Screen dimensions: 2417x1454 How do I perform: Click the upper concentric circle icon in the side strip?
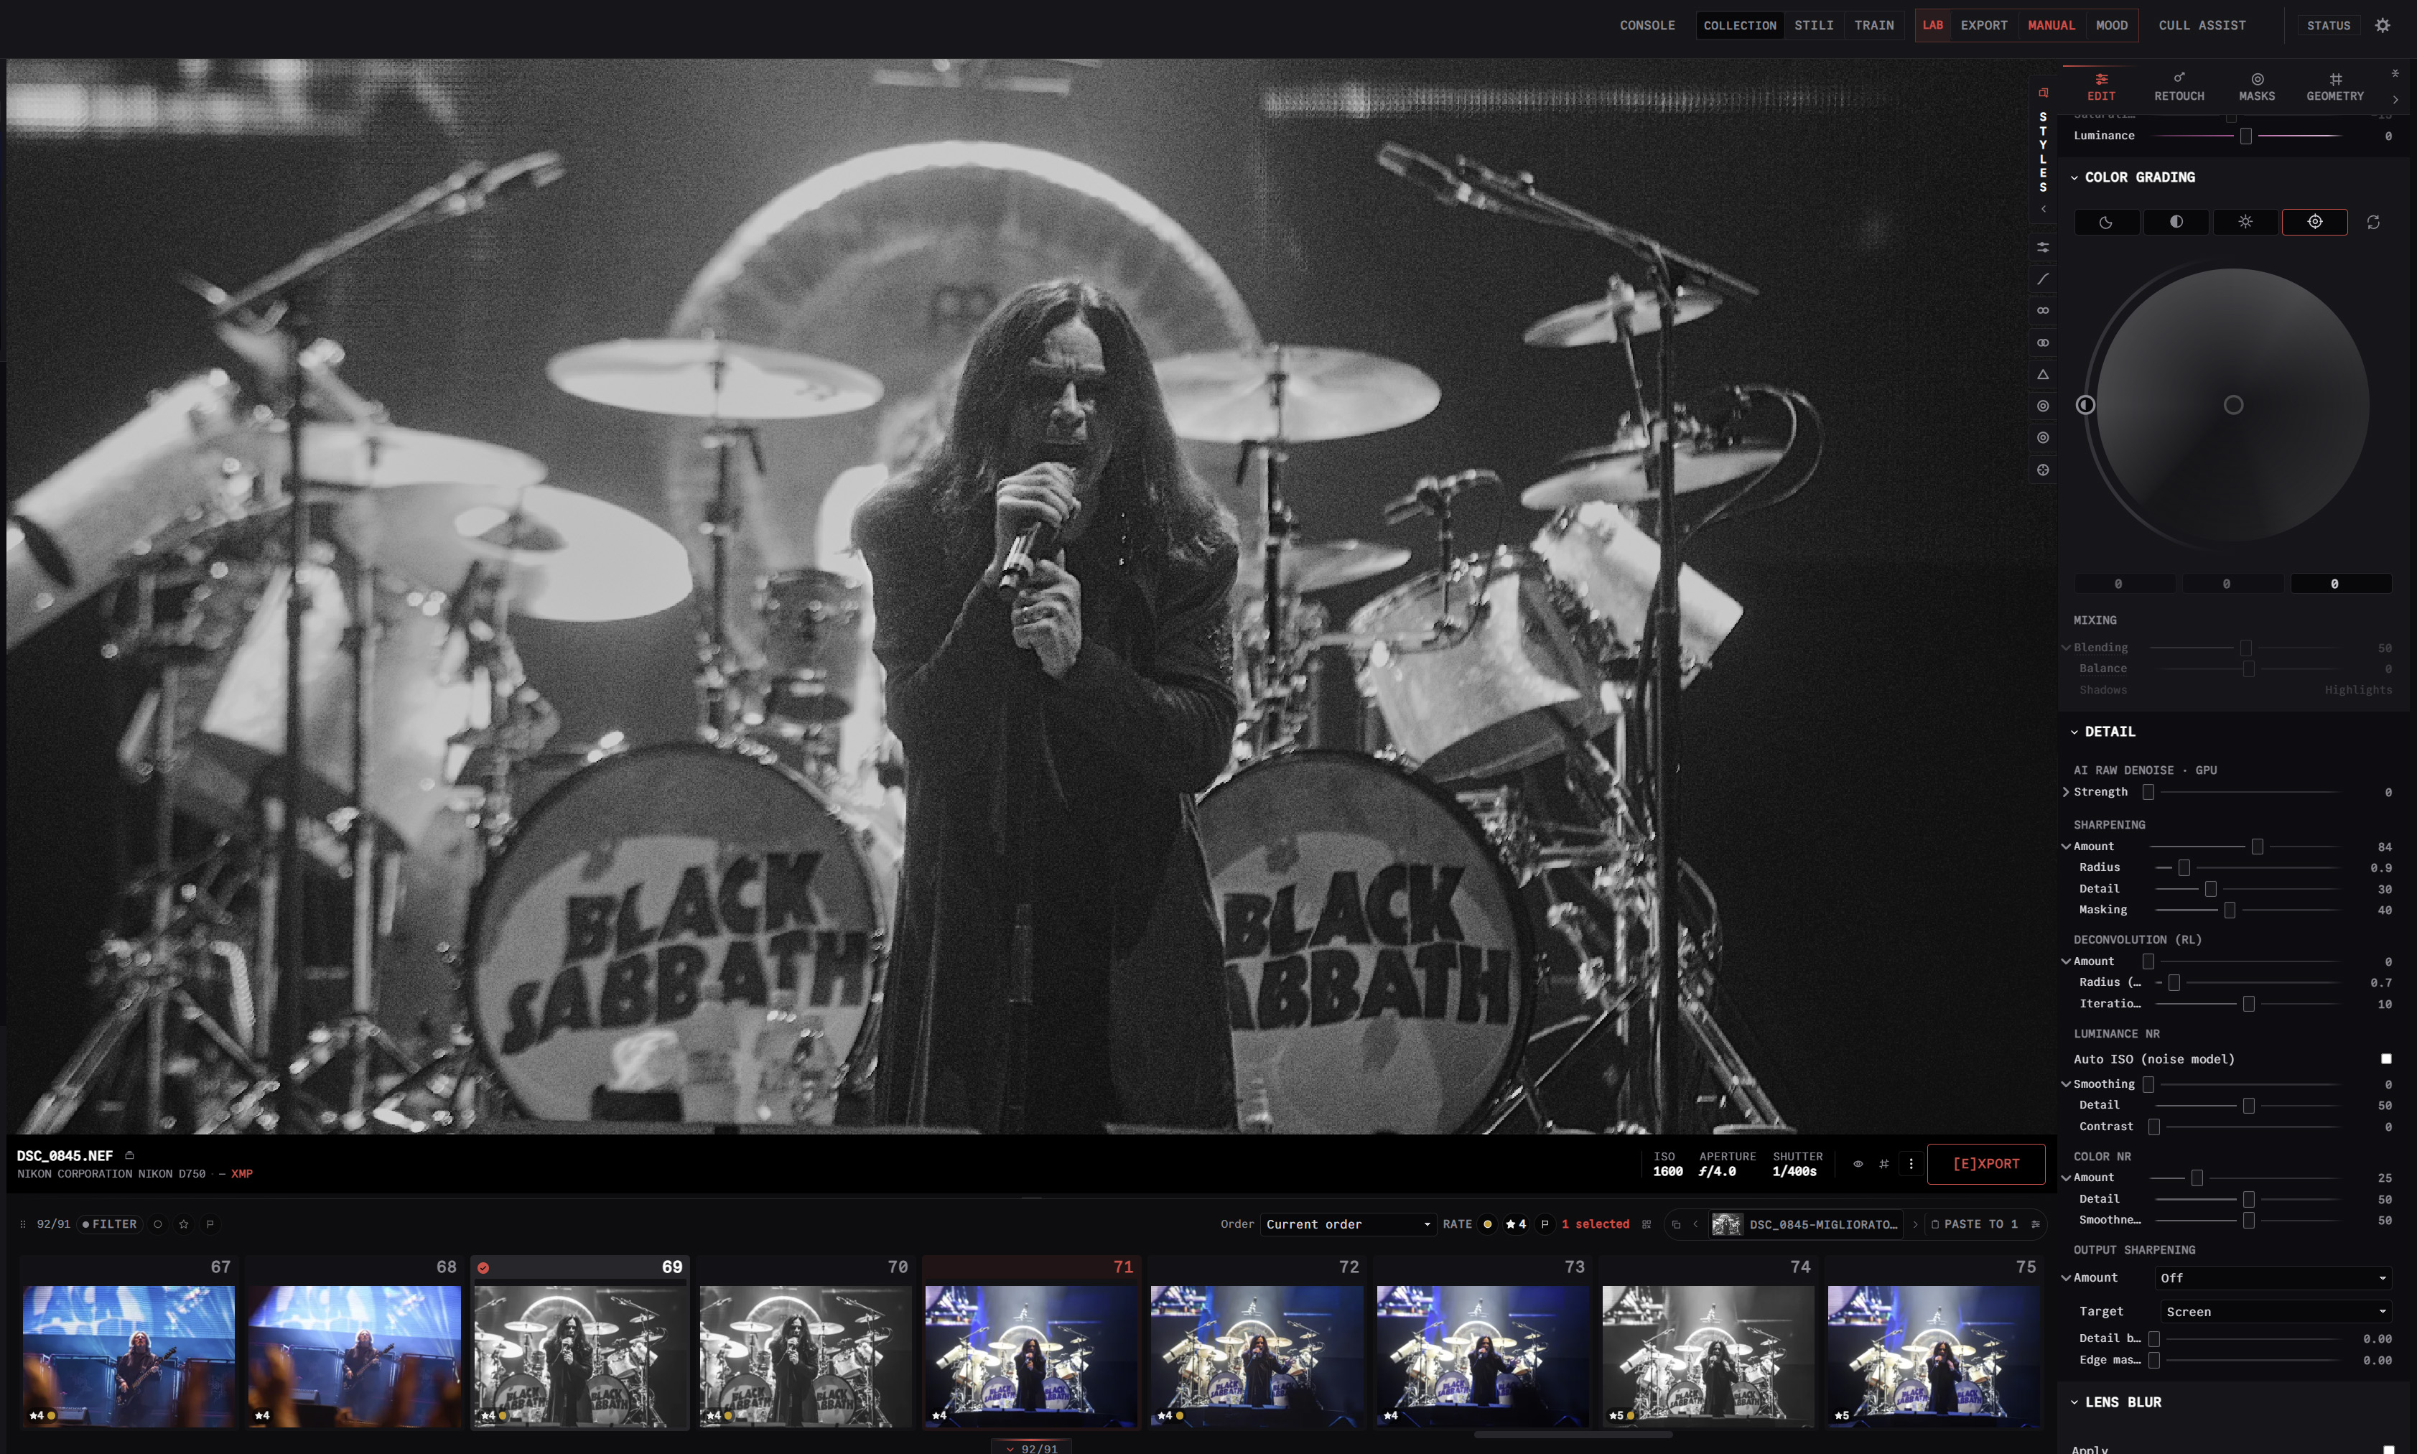point(2043,406)
